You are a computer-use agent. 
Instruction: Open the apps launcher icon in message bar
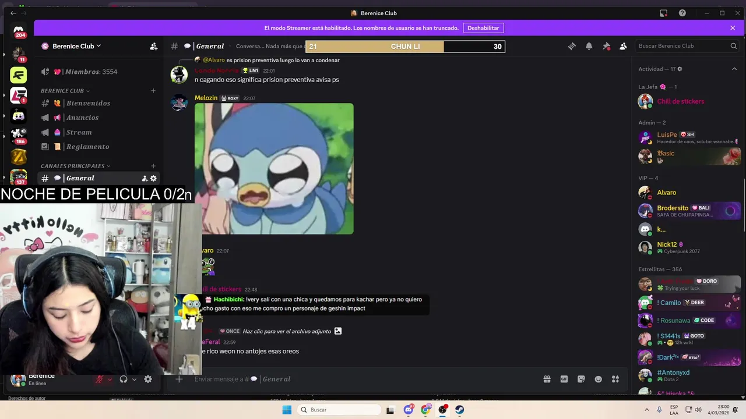[x=615, y=379]
